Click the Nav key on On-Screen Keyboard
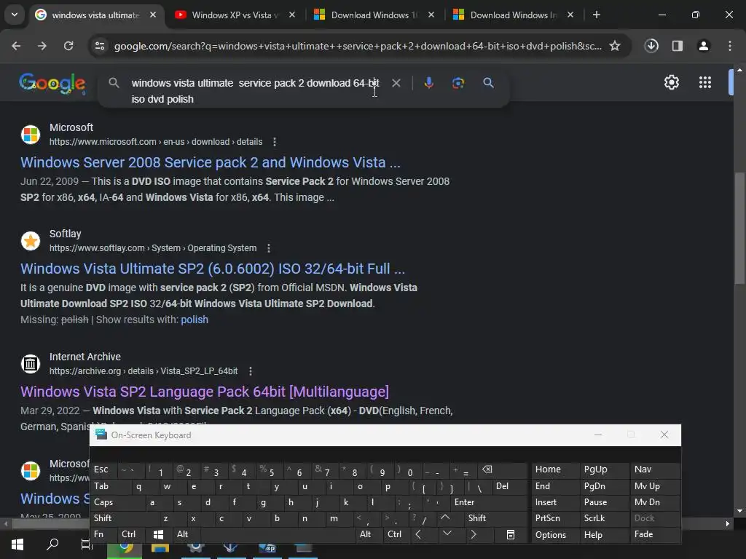The height and width of the screenshot is (559, 746). tap(655, 469)
